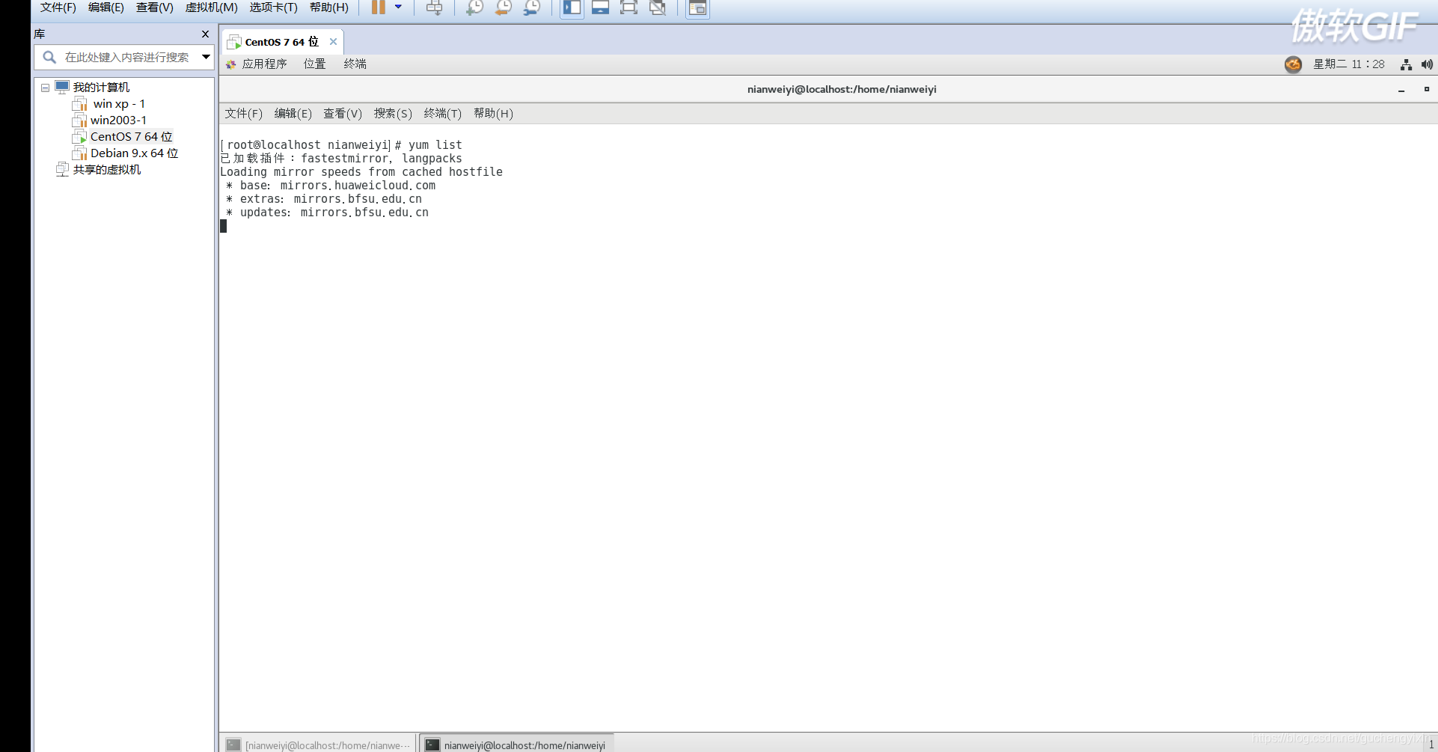Switch to first terminal in taskbar
The image size is (1438, 752).
318,745
